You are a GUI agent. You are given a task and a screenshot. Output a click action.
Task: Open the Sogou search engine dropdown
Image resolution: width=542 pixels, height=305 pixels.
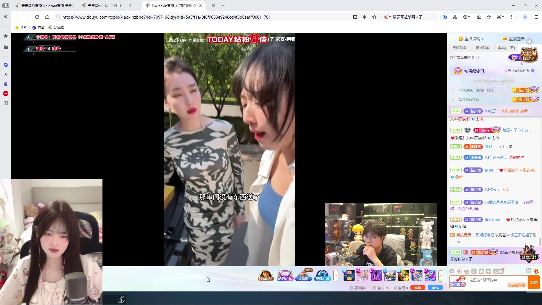[x=388, y=17]
